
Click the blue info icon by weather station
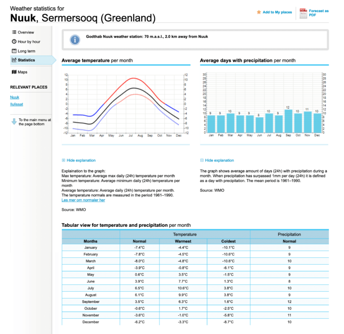(x=74, y=39)
